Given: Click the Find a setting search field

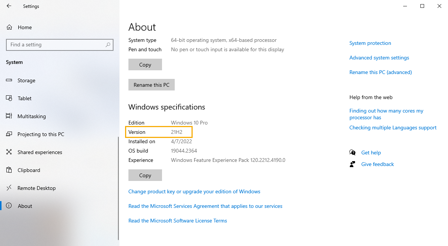Looking at the screenshot, I should pyautogui.click(x=60, y=44).
